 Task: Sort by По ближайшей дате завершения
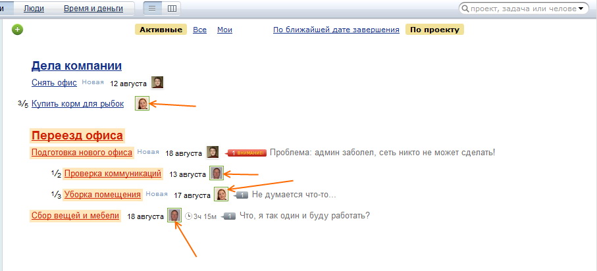point(336,30)
